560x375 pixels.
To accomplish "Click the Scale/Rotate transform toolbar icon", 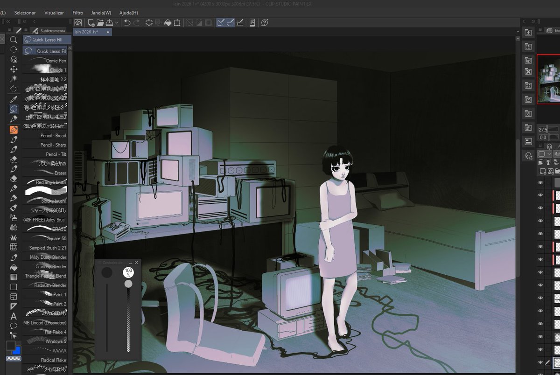I will pyautogui.click(x=177, y=22).
